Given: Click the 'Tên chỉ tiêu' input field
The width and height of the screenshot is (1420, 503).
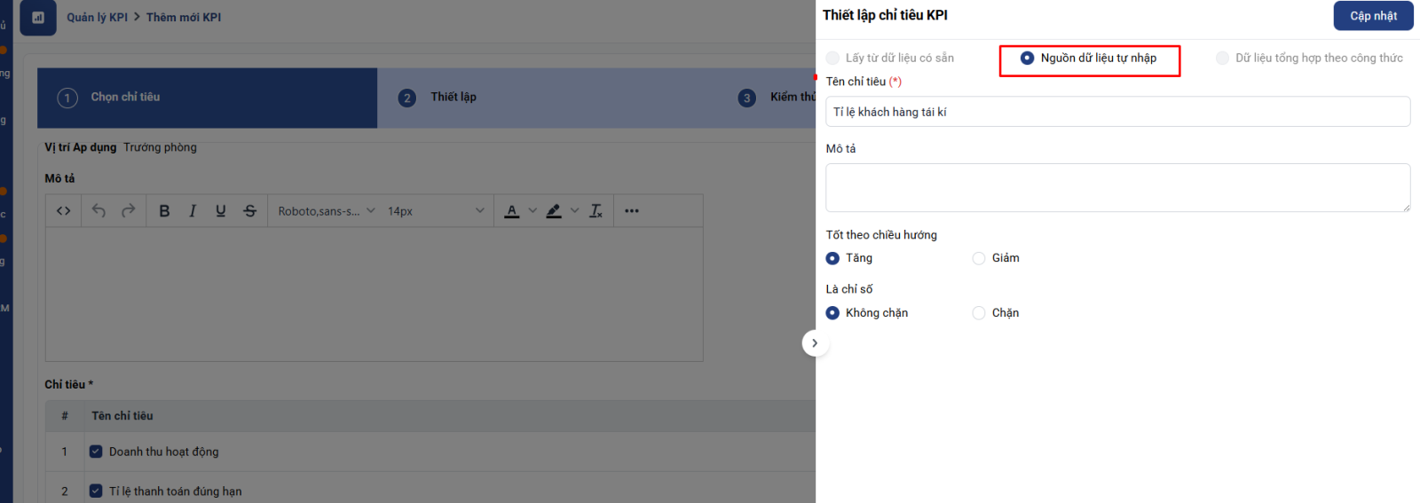Looking at the screenshot, I should pos(1116,112).
